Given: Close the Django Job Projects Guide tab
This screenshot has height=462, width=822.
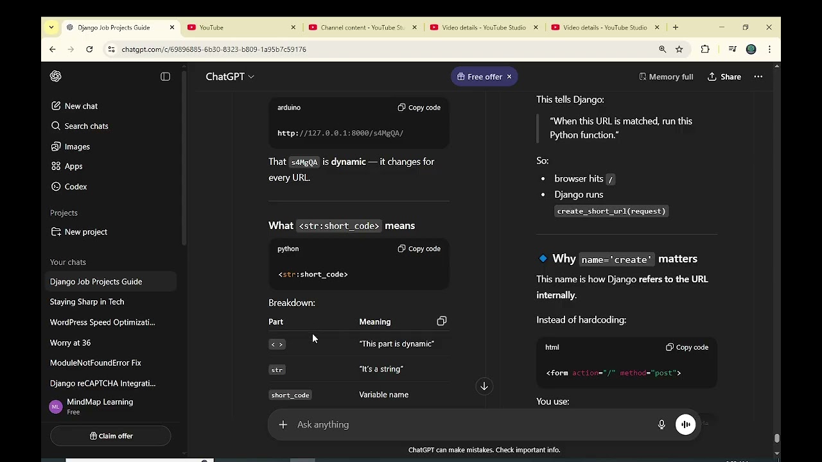Looking at the screenshot, I should [x=172, y=28].
